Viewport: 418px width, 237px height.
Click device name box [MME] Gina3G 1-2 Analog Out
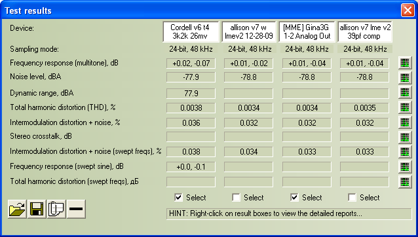point(307,31)
